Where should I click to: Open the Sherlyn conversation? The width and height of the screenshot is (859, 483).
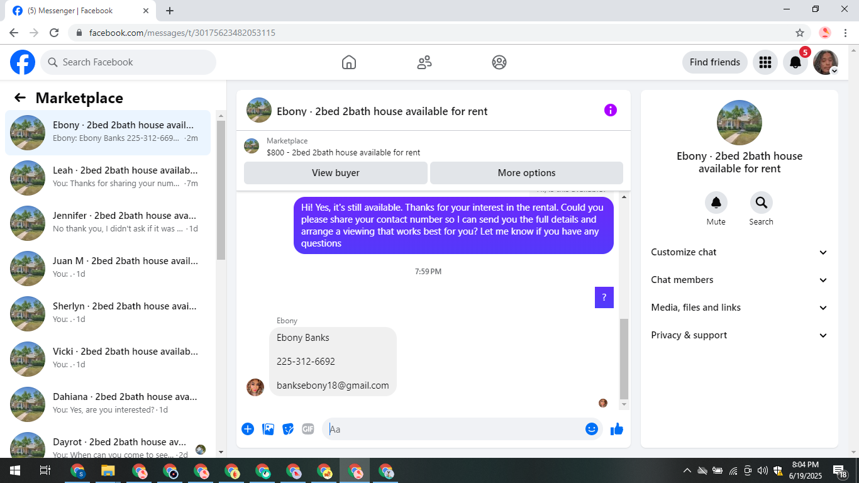[x=108, y=314]
